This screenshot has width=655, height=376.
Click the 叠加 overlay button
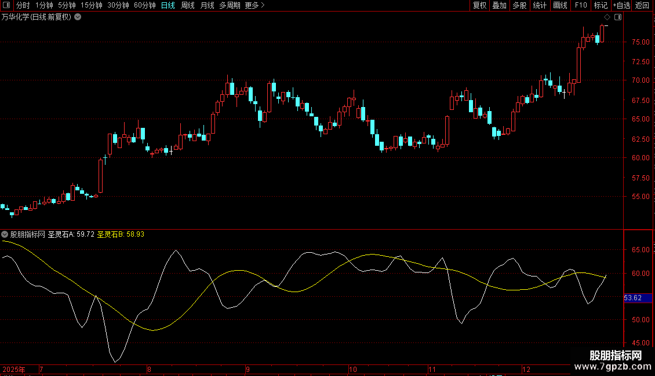pyautogui.click(x=499, y=5)
